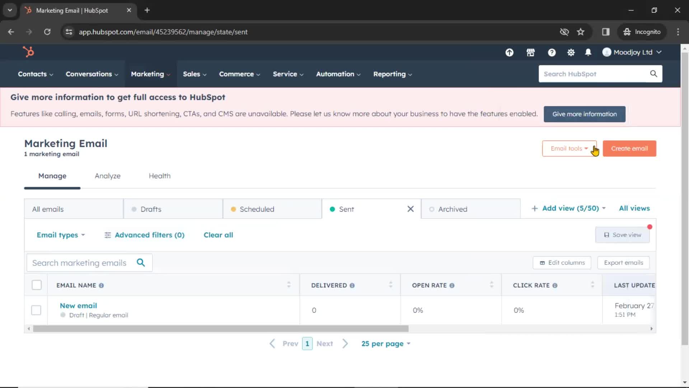Image resolution: width=689 pixels, height=388 pixels.
Task: Click Edit columns button
Action: pos(562,263)
